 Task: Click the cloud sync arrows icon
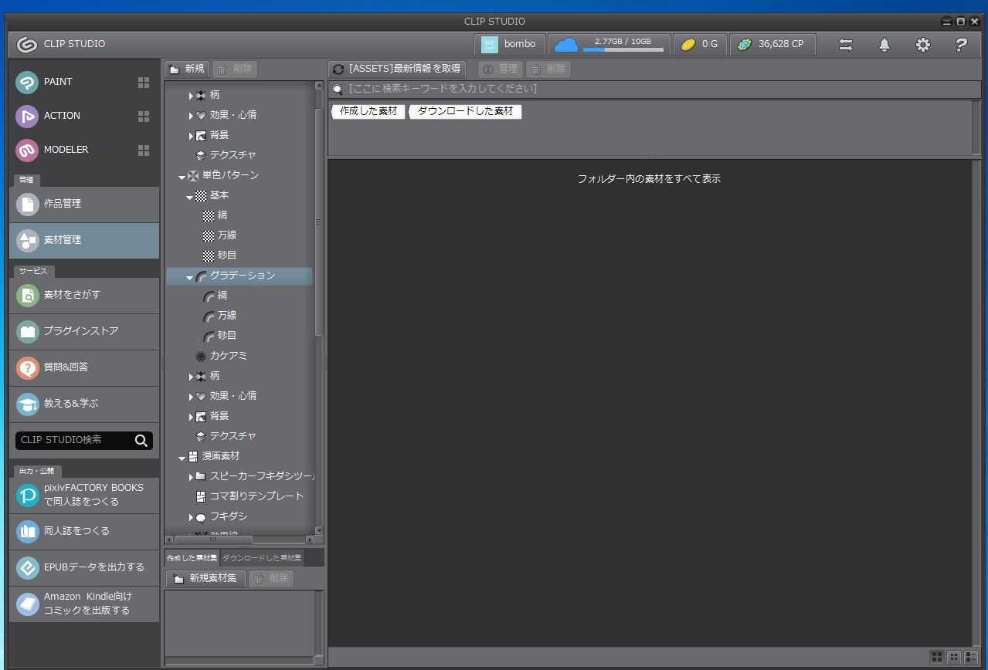846,45
